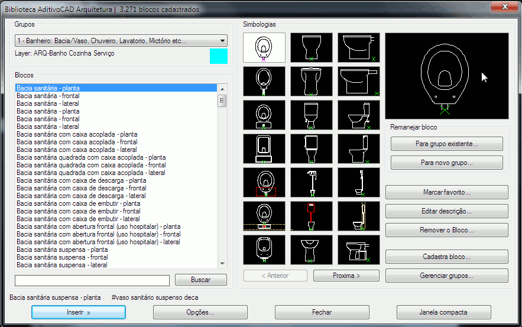Select 'Bacia sanitária com caixa de embutir - lateral'
Image resolution: width=522 pixels, height=327 pixels.
116,219
